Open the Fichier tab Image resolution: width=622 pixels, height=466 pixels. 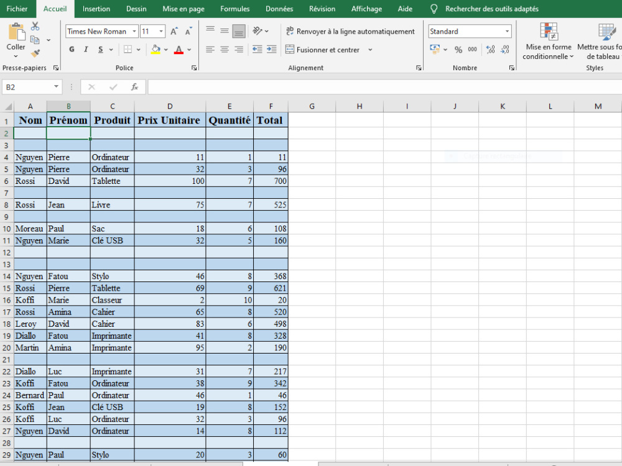[x=17, y=9]
